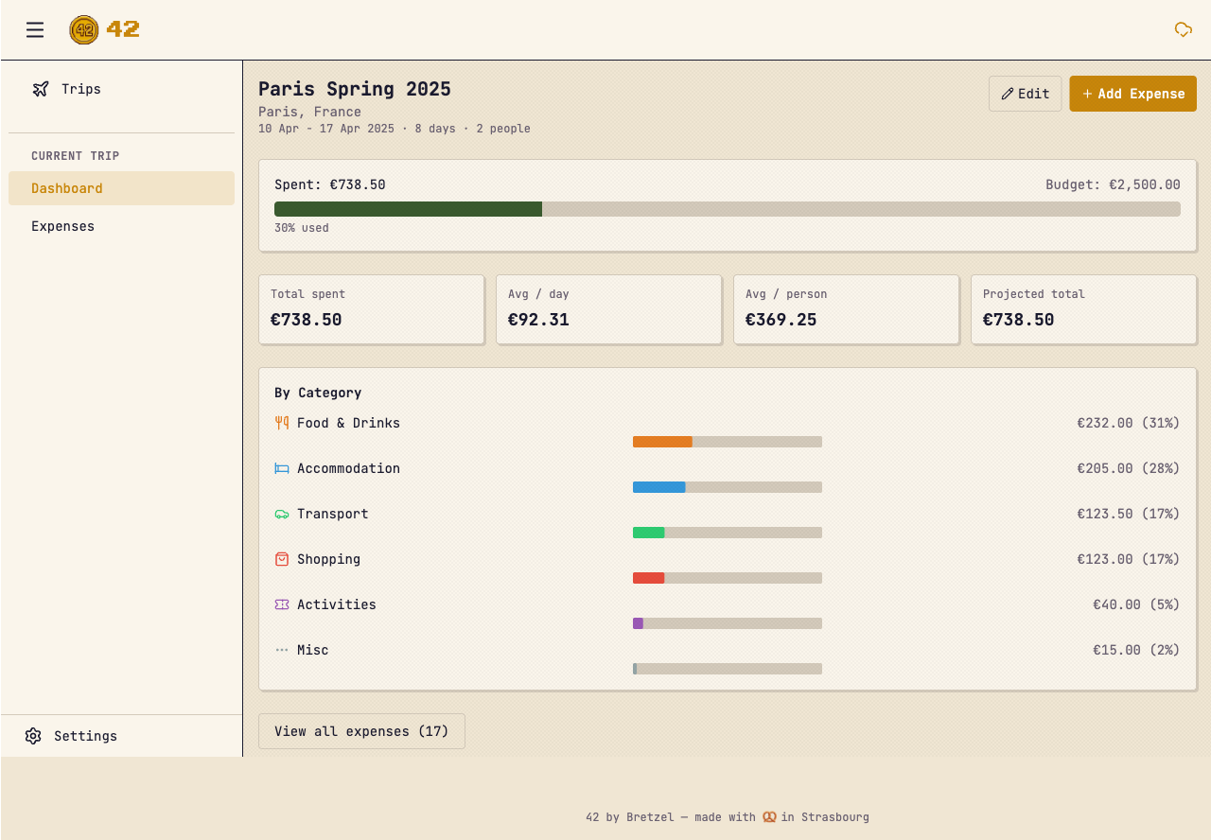Click the shopping bag icon for Shopping
Image resolution: width=1211 pixels, height=840 pixels.
(x=281, y=559)
